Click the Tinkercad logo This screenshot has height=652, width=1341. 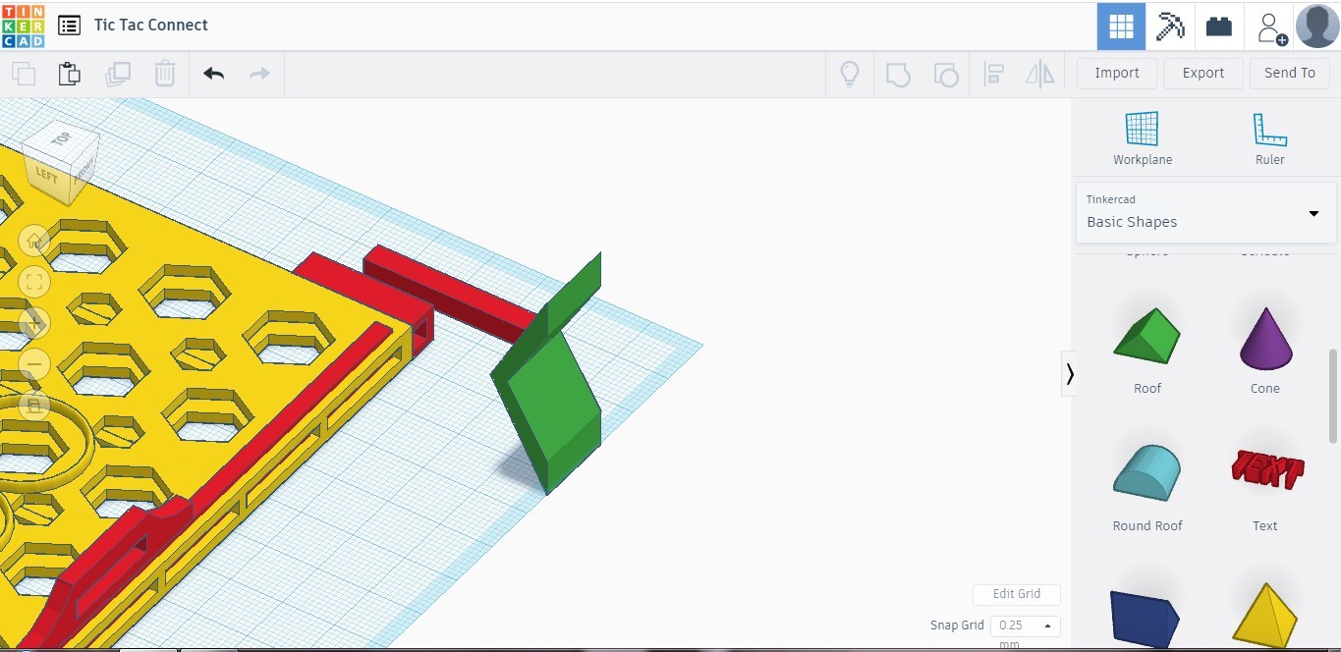[x=23, y=26]
